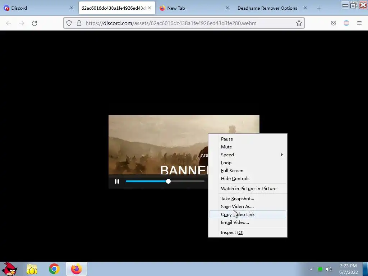This screenshot has height=276, width=368.
Task: Click the taskbar clock showing 3:23 PM
Action: coord(349,269)
